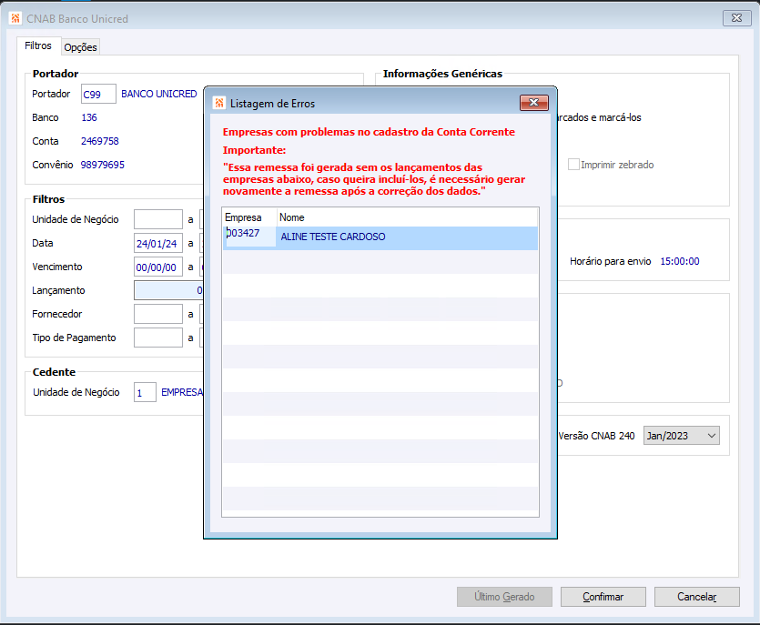Click the first Tipo de Pagamento field

158,338
